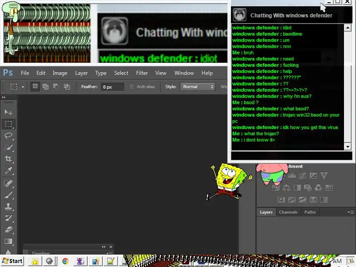Add a Color Lookup adjustment
The width and height of the screenshot is (356, 267).
(329, 187)
